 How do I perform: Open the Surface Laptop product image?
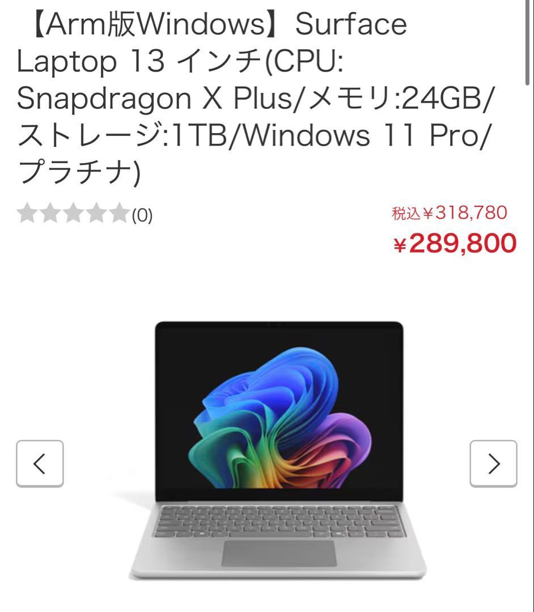[x=278, y=449]
